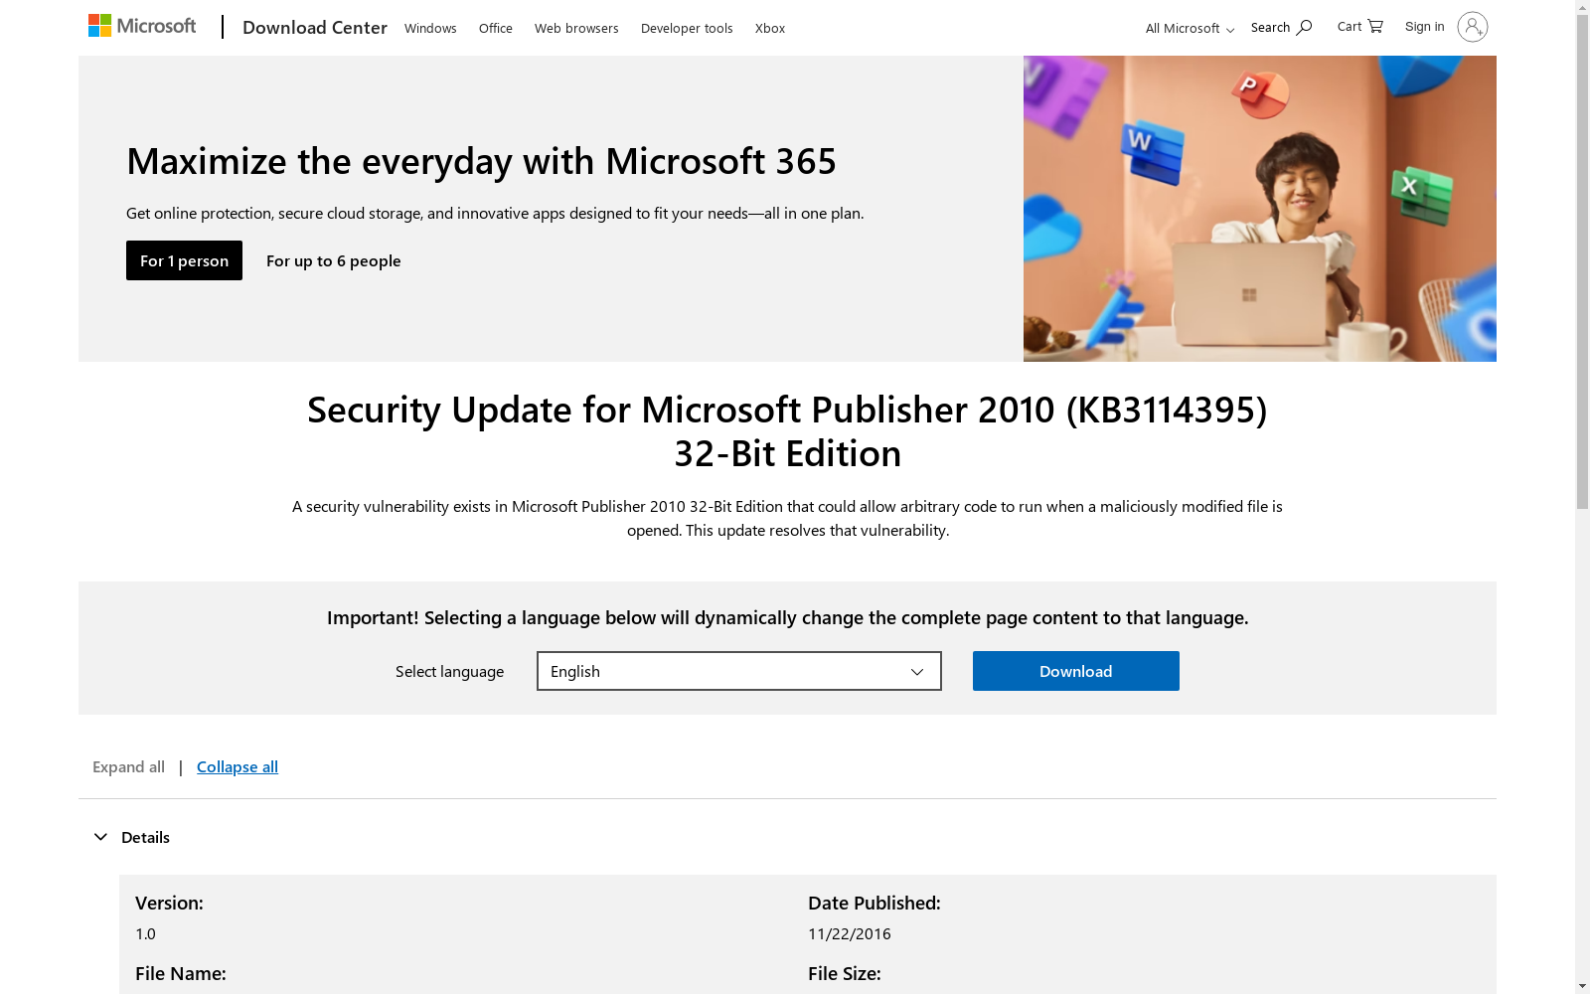
Task: Open the Web browsers menu item
Action: pos(576,28)
